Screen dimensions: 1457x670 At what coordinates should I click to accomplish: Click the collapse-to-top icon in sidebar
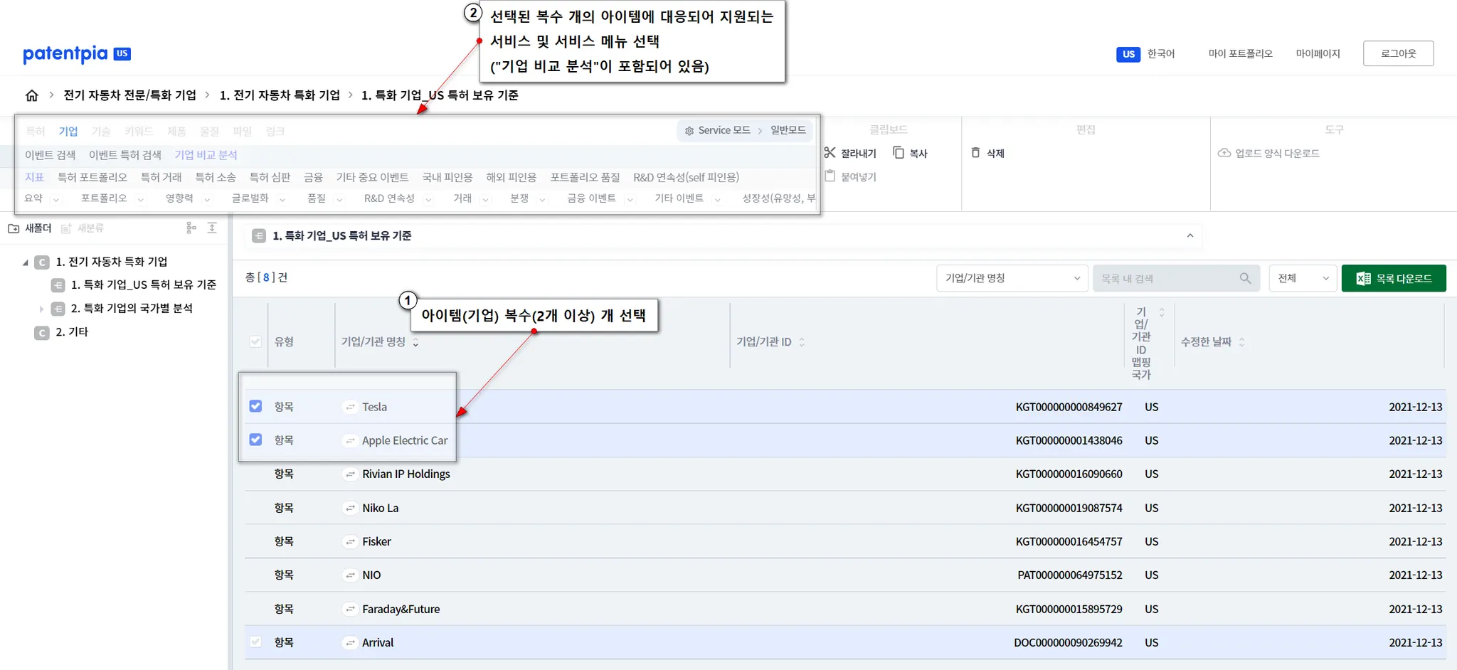coord(212,228)
